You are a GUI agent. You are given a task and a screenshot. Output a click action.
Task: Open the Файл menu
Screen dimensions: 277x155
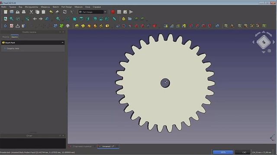tap(4, 7)
